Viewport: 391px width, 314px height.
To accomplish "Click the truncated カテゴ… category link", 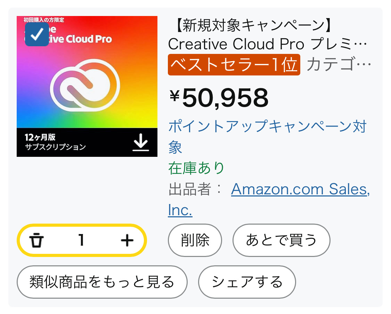I will pos(339,65).
